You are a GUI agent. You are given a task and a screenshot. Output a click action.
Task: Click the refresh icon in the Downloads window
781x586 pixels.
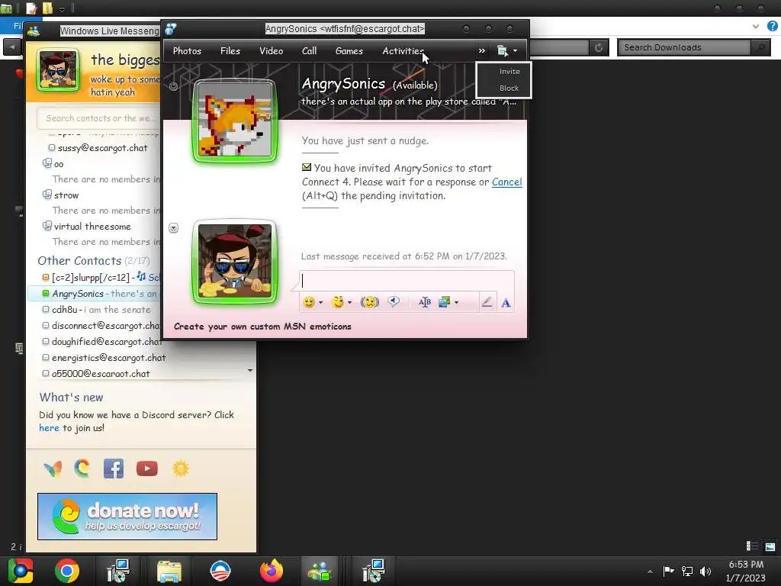599,47
